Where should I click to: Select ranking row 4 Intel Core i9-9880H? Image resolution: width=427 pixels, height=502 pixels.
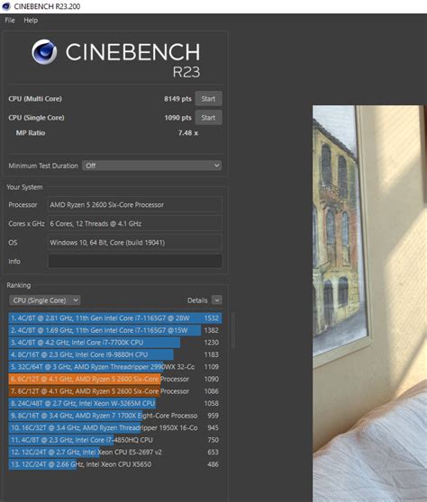pyautogui.click(x=115, y=354)
